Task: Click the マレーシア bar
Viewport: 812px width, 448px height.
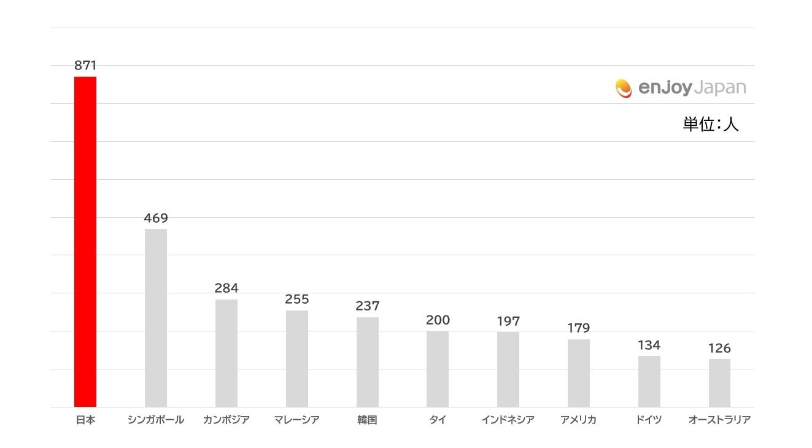Action: (x=297, y=358)
